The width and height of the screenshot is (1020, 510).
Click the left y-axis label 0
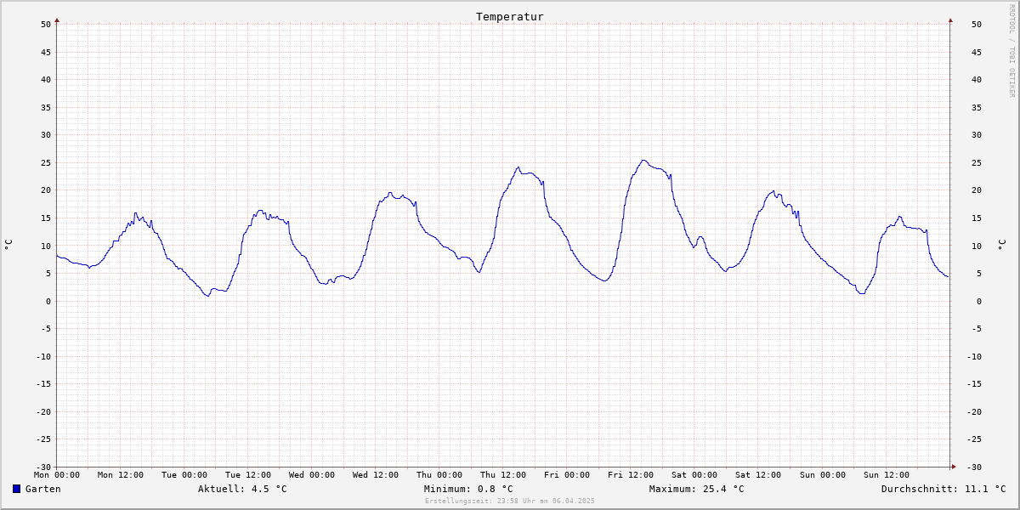[48, 302]
